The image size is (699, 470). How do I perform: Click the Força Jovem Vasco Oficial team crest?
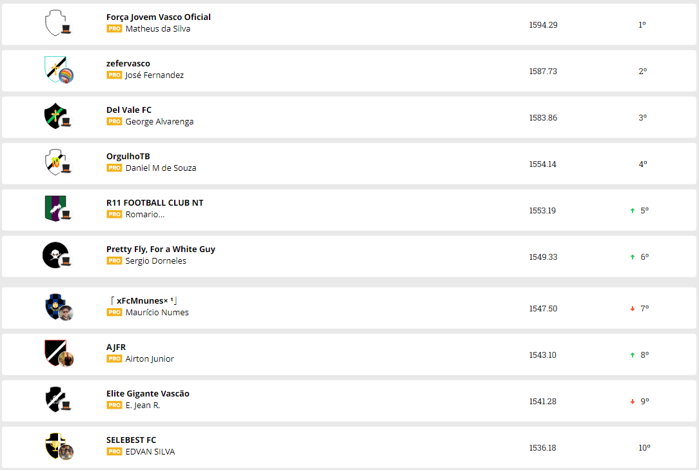pos(54,23)
